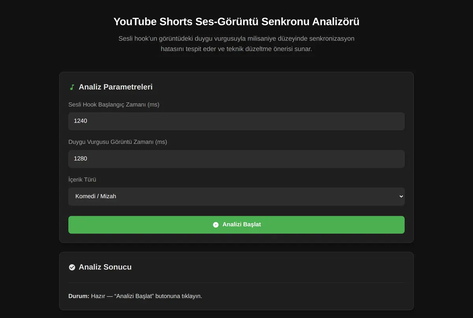The image size is (473, 318).
Task: Click the Duygu Vurgusu Görüntü Zamanı (ms) label
Action: coord(118,142)
